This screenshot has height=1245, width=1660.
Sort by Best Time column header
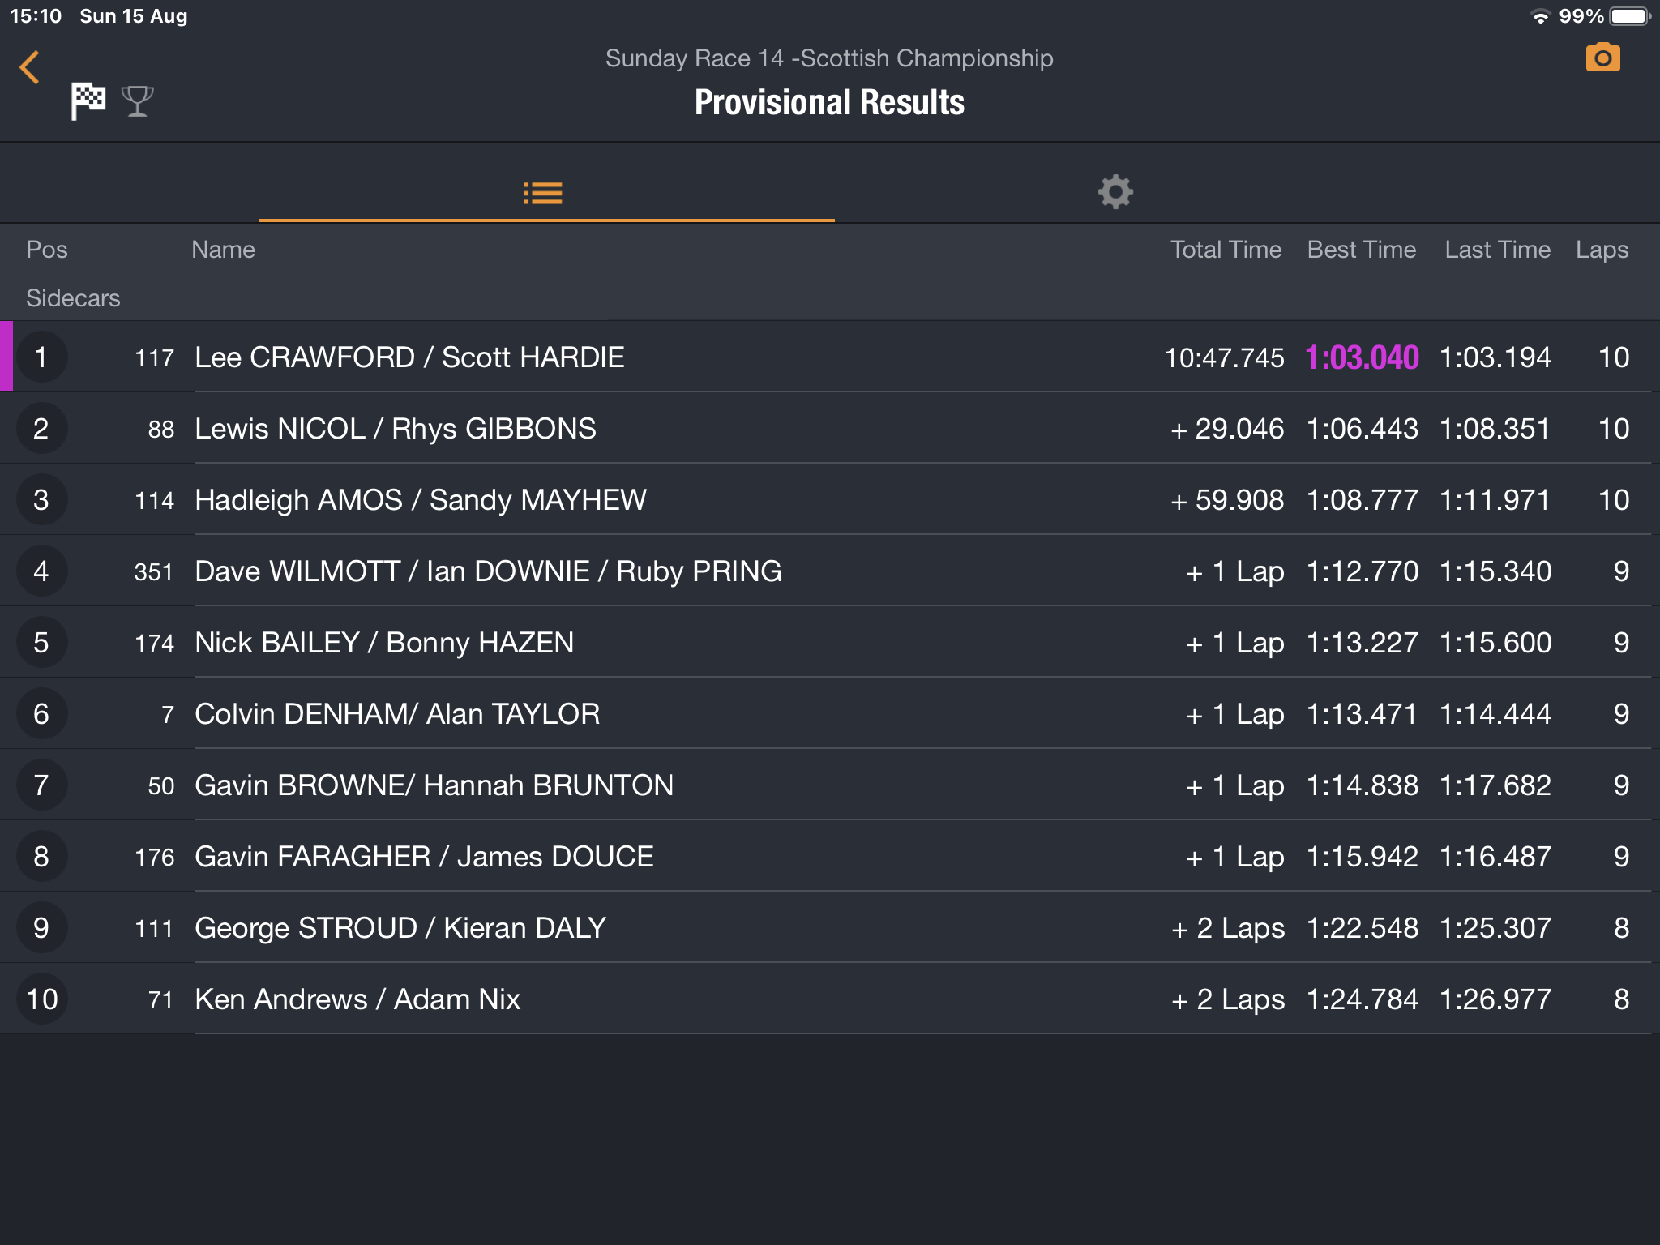pyautogui.click(x=1362, y=250)
